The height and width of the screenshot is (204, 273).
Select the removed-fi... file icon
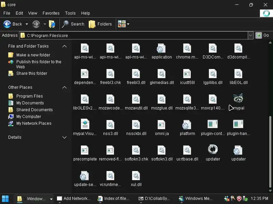110,150
